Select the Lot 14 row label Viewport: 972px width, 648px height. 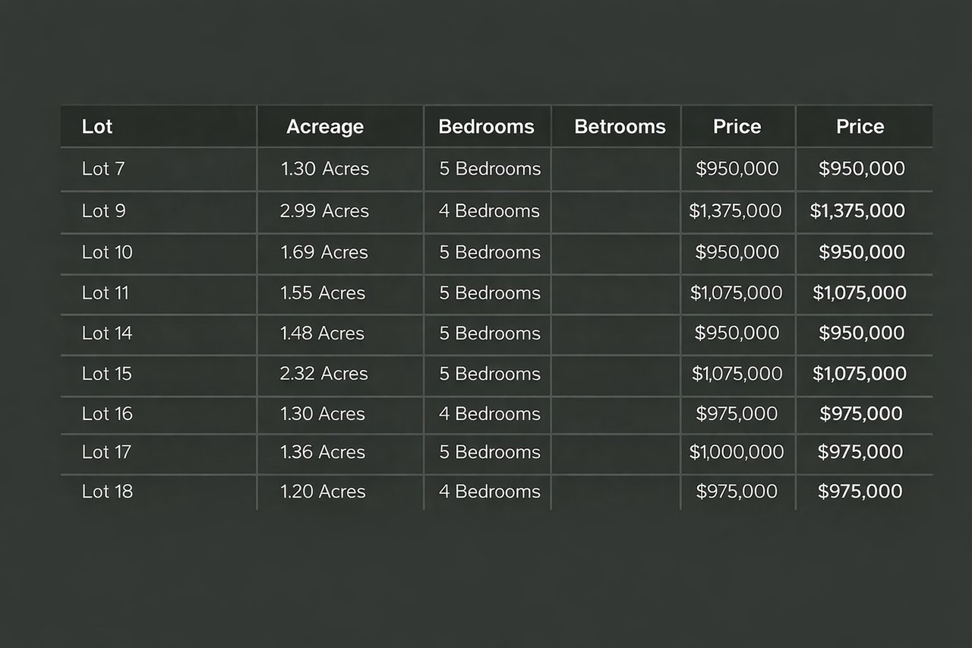click(x=107, y=333)
